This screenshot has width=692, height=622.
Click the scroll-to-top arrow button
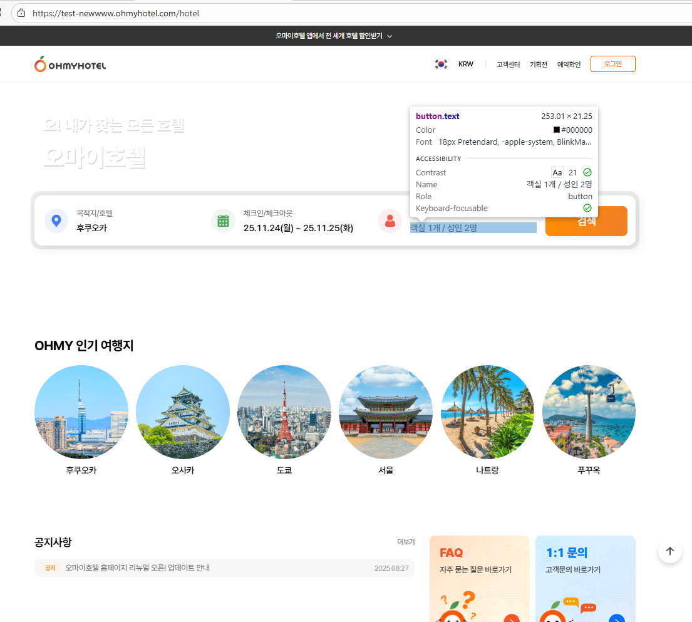click(x=670, y=551)
